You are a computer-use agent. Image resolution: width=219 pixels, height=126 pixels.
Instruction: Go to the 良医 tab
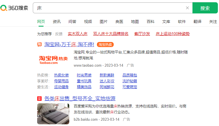(119, 22)
